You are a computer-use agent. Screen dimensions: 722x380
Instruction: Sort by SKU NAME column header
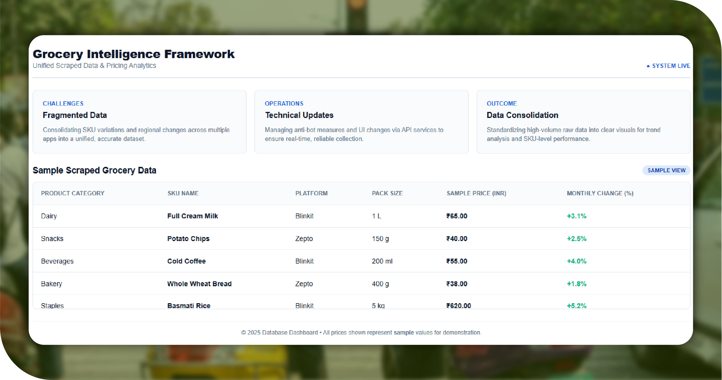click(183, 193)
